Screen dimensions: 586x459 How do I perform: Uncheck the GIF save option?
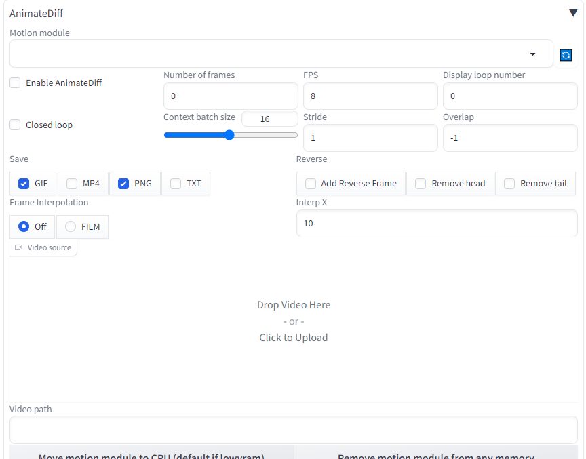[24, 183]
